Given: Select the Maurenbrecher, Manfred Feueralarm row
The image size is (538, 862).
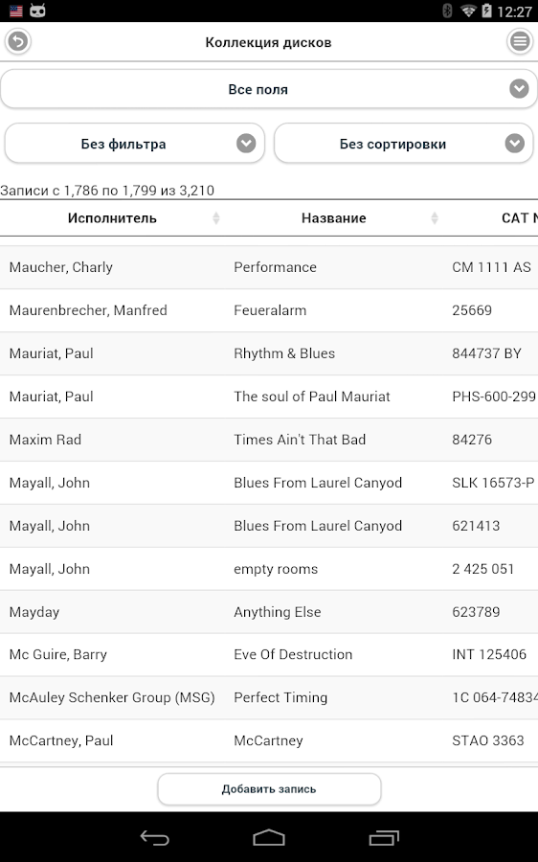Looking at the screenshot, I should (x=269, y=310).
